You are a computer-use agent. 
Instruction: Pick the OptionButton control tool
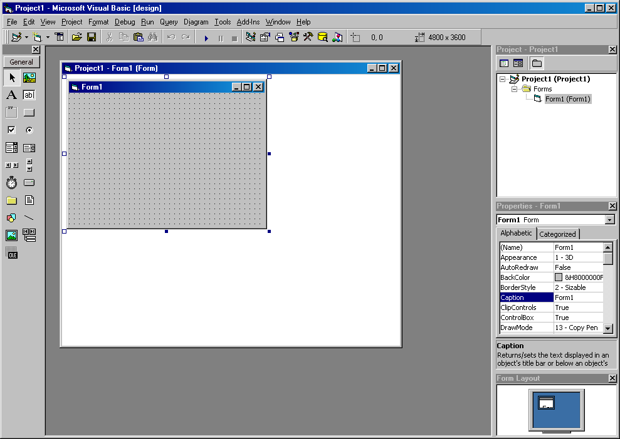pyautogui.click(x=29, y=130)
